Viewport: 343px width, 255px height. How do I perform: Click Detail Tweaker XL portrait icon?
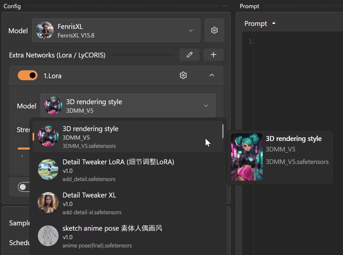(48, 203)
